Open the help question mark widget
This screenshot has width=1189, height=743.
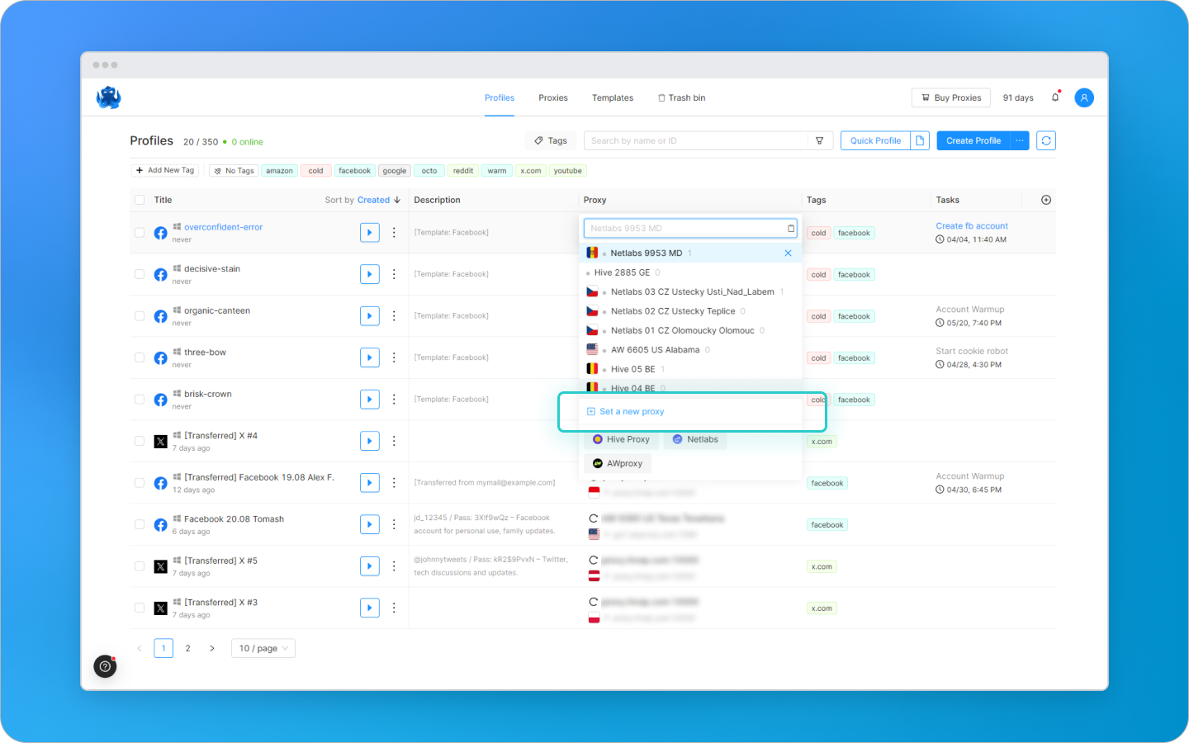[x=106, y=666]
